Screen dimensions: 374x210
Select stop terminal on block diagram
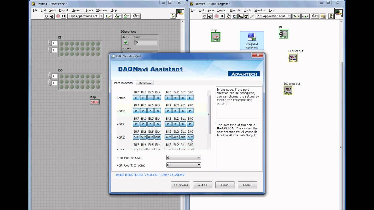(216, 37)
